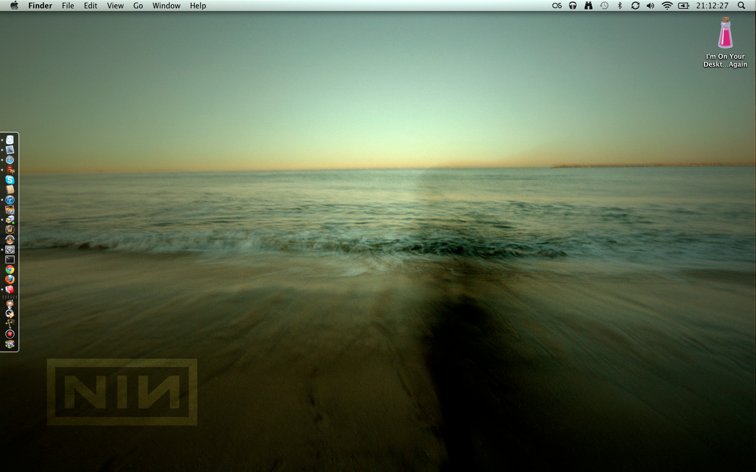Open Skype from the dock

[9, 180]
